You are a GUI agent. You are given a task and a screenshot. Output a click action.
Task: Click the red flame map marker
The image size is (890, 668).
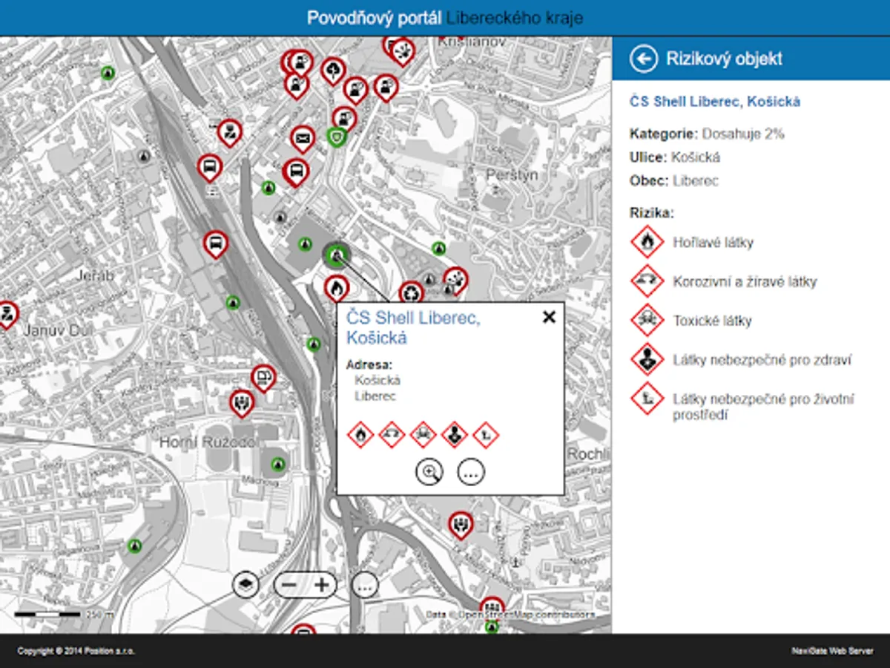click(337, 288)
